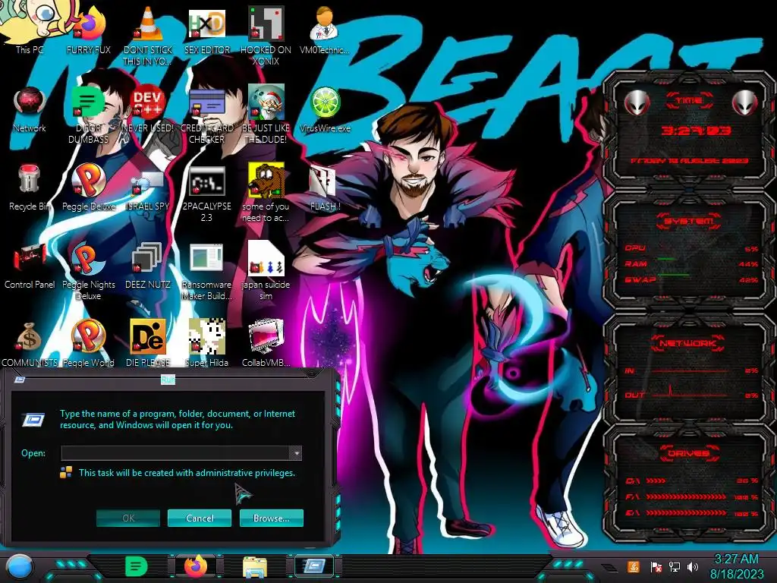
Task: Click the NETWORK panel header
Action: [689, 343]
